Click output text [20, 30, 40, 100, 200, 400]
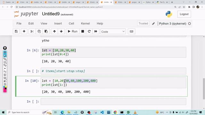Viewport: 205px width, 115px height. 66,92
